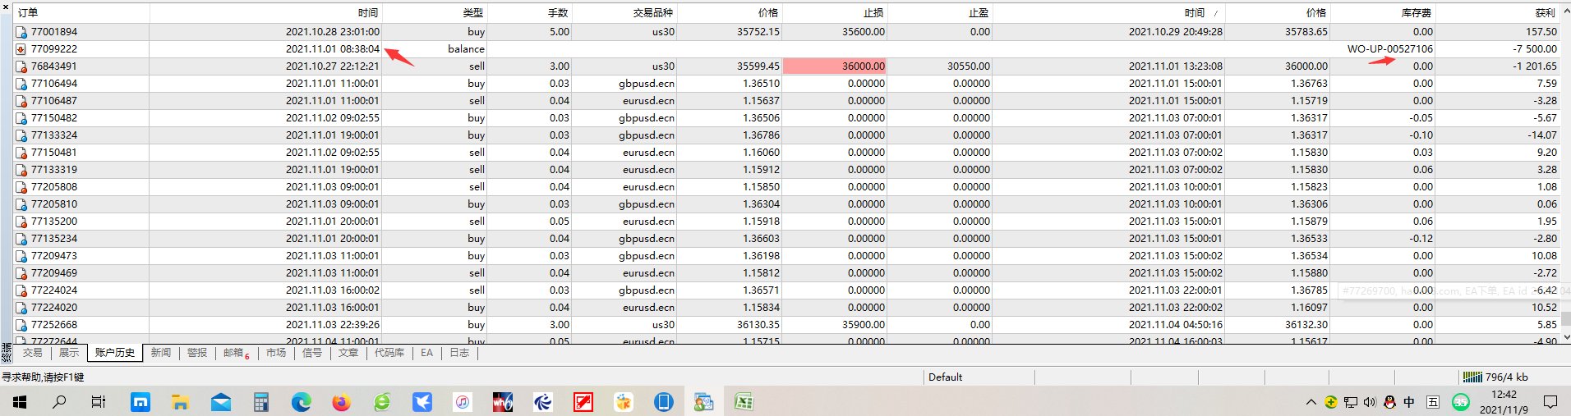Click the pink 36000.00 stop-loss cell
This screenshot has height=416, width=1571.
pos(835,66)
